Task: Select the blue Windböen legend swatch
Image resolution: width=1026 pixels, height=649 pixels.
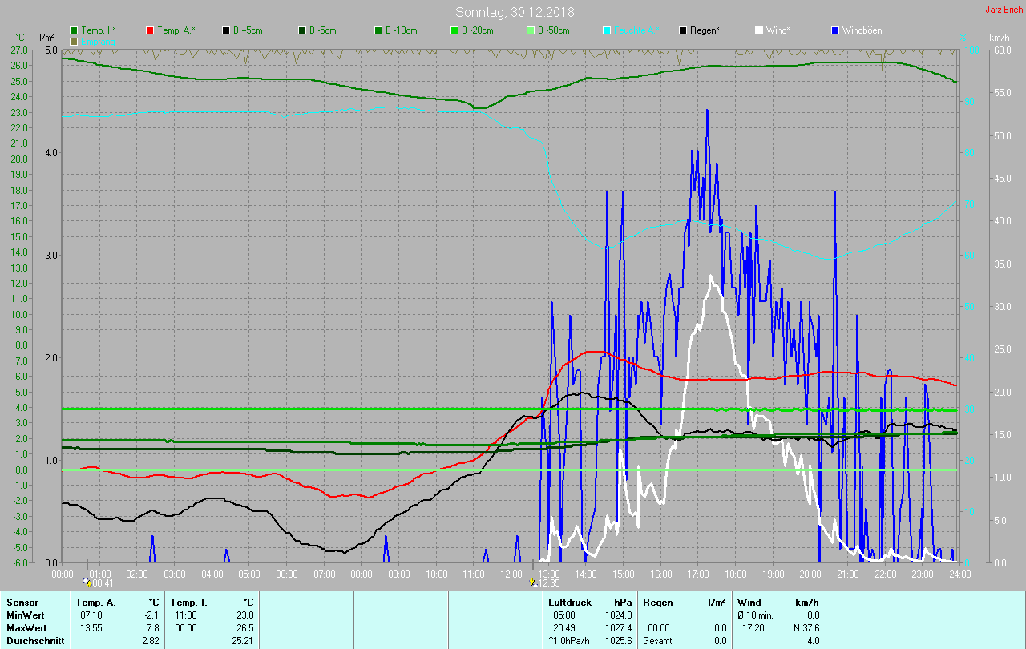Action: tap(835, 30)
